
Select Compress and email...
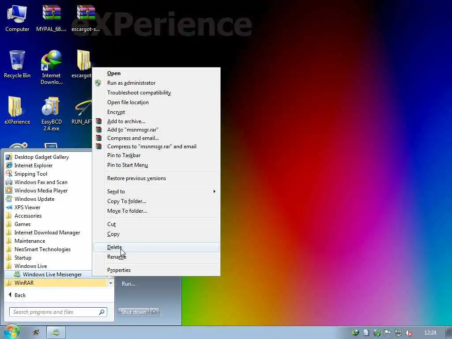(157, 138)
